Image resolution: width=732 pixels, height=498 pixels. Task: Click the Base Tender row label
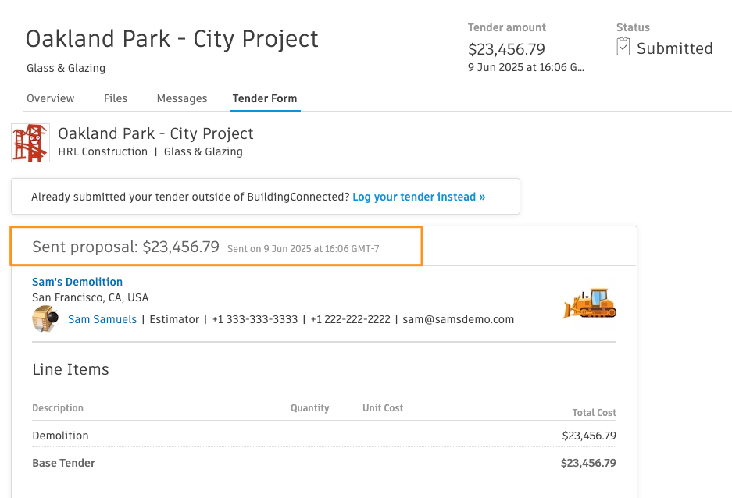[63, 463]
